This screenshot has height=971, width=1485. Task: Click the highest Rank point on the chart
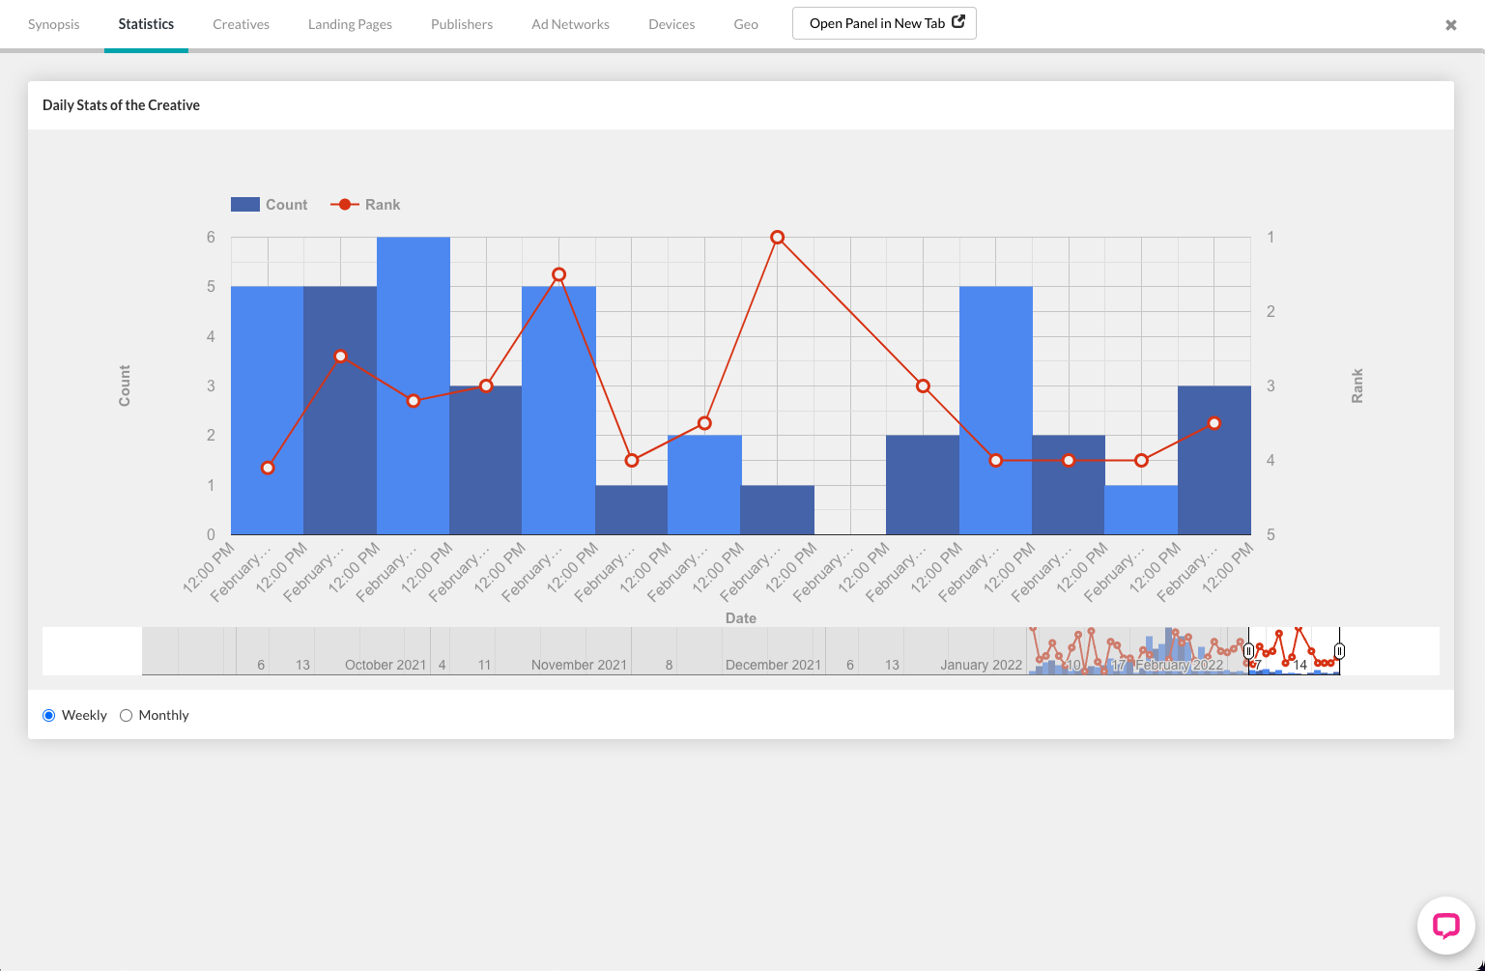(777, 237)
